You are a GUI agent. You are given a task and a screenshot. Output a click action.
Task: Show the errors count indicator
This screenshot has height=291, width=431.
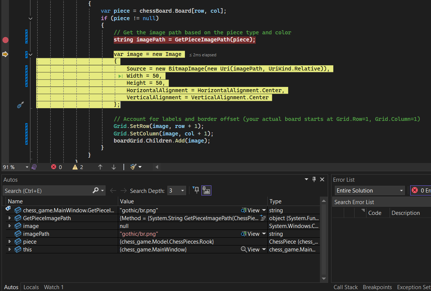coord(56,167)
